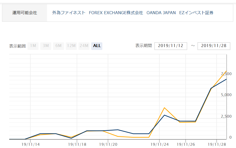
Task: Click the 19/11/14 axis label
Action: (31, 144)
